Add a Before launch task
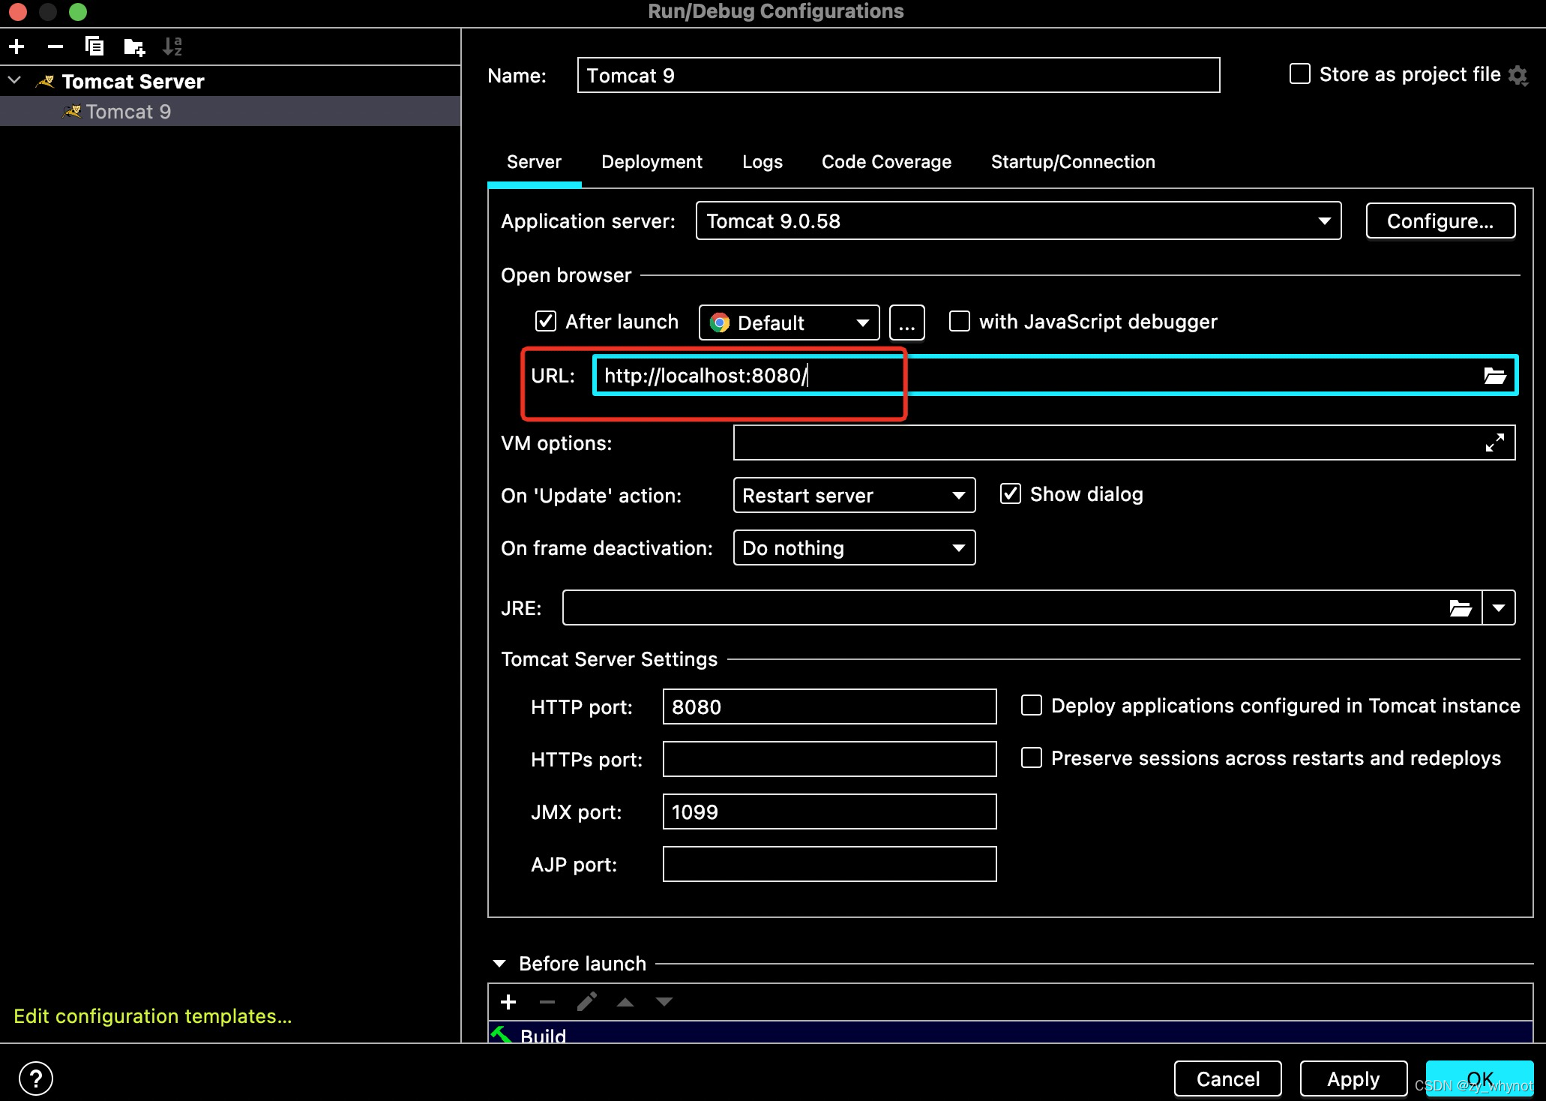1546x1101 pixels. tap(508, 1002)
